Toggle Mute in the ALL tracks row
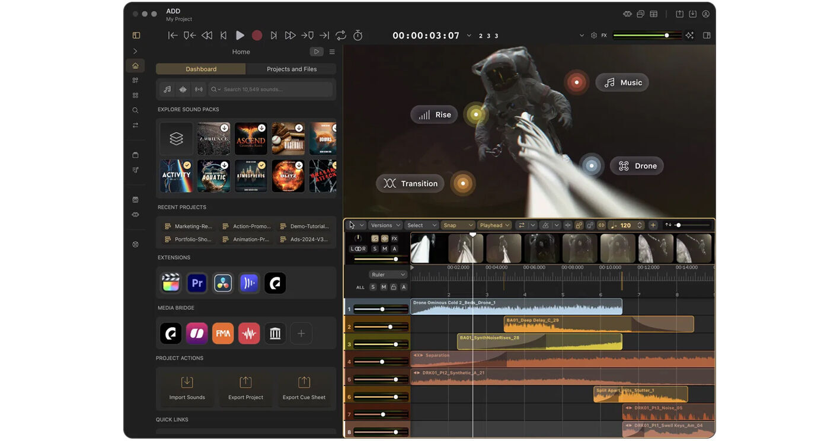 [x=384, y=287]
